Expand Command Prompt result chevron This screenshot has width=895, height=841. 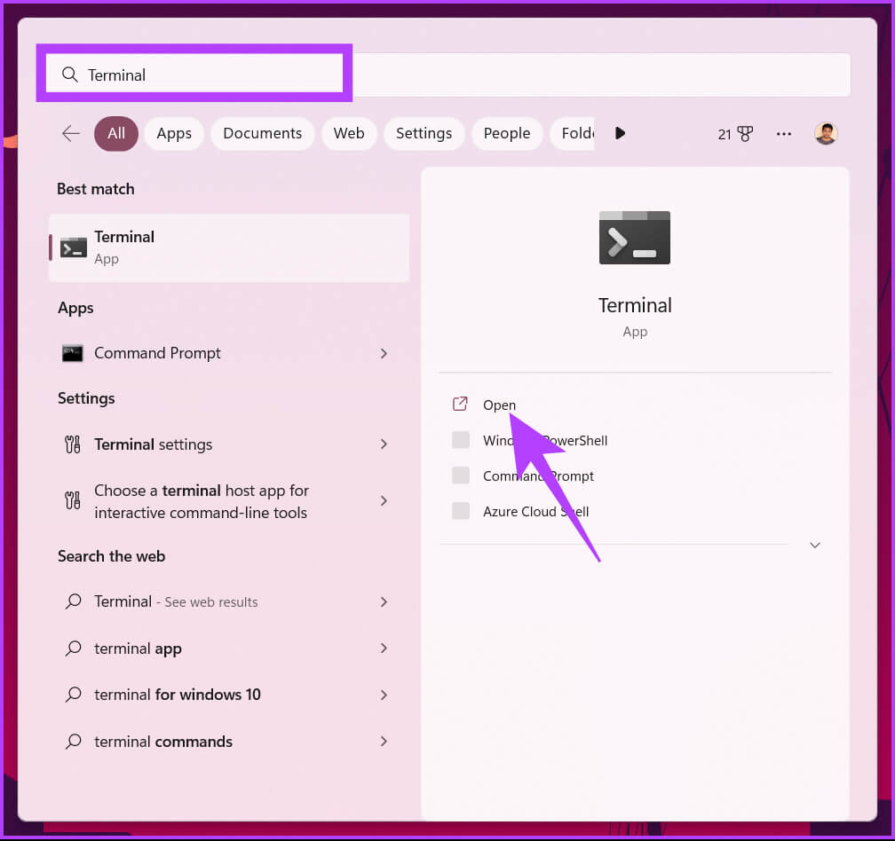coord(384,353)
